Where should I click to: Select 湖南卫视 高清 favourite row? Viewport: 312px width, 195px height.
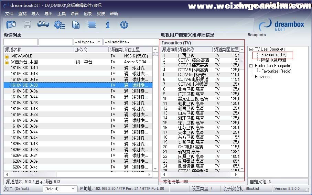(x=200, y=108)
